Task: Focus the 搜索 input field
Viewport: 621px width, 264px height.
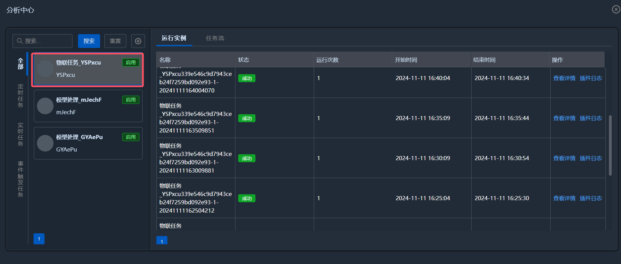Action: (47, 41)
